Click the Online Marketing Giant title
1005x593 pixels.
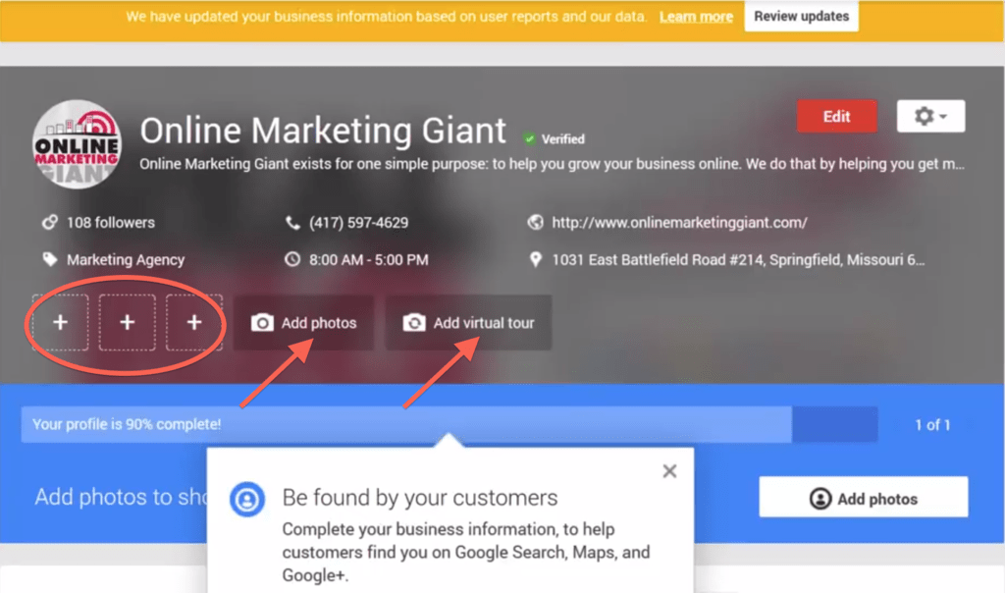[323, 131]
